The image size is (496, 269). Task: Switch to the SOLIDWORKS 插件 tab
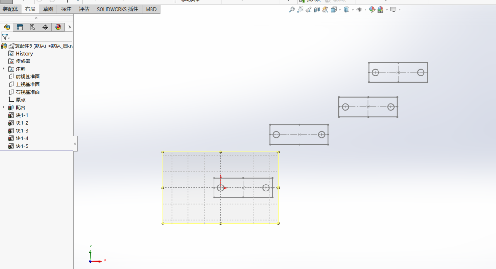click(117, 9)
